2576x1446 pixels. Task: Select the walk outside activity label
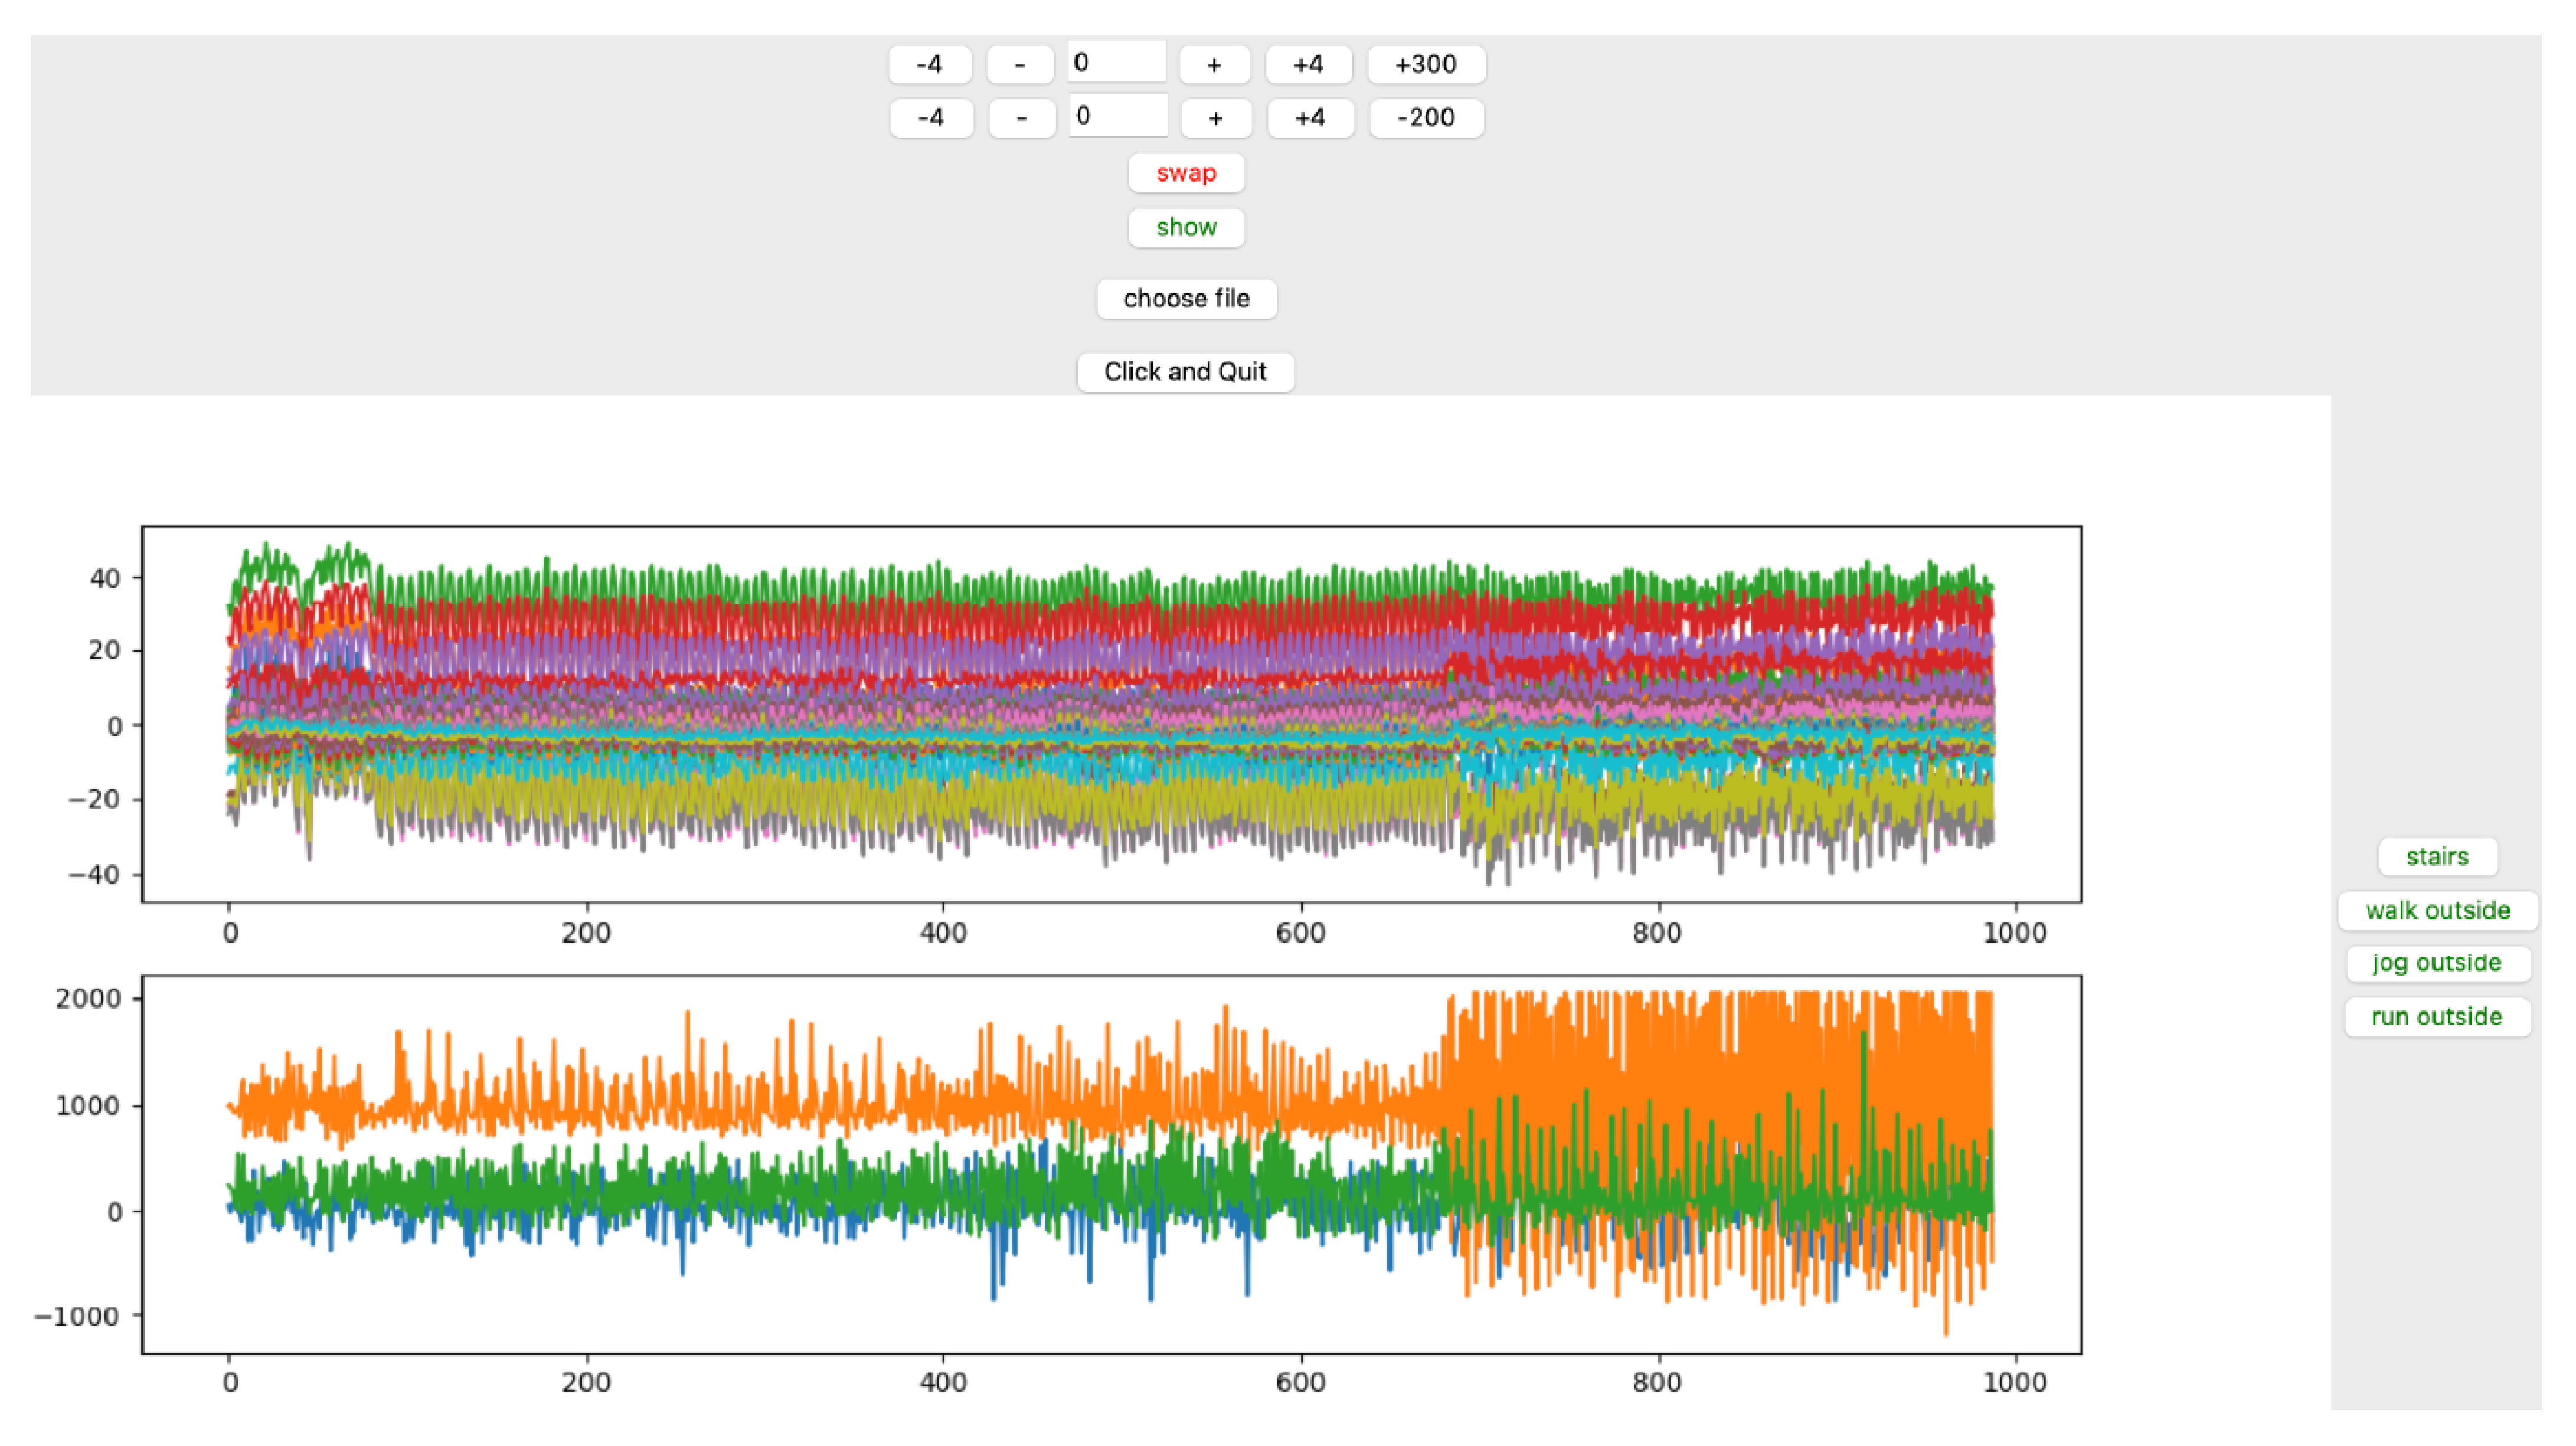click(2437, 911)
